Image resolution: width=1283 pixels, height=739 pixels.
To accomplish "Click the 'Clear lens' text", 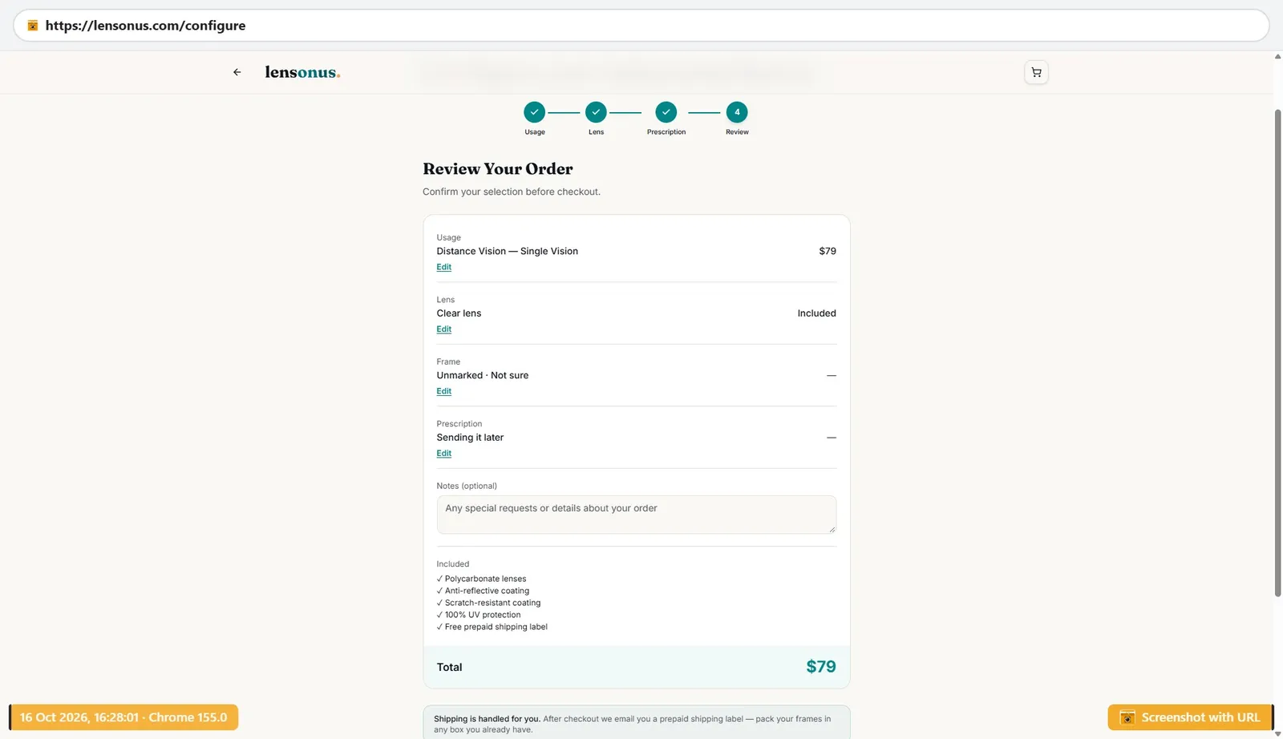I will tap(459, 313).
